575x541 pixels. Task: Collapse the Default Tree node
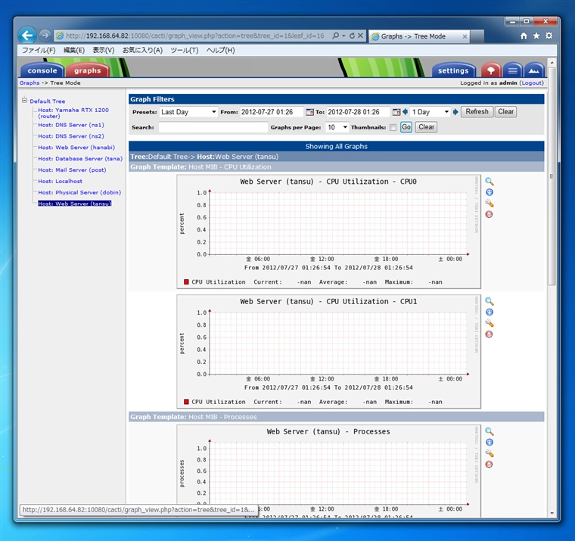click(x=24, y=100)
